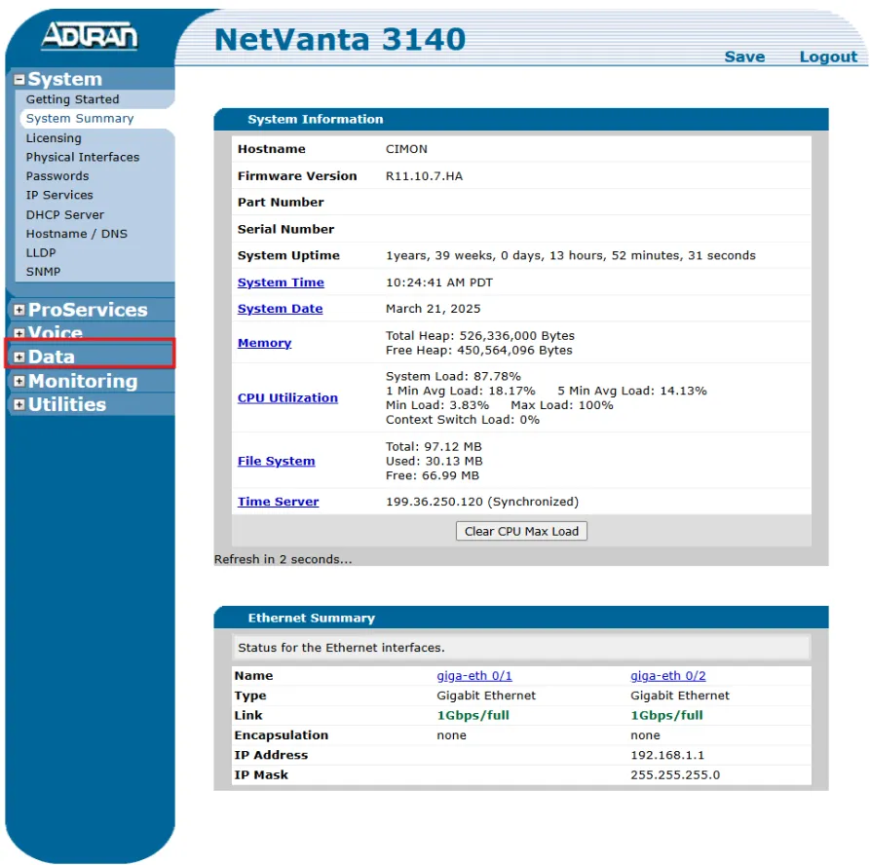Screen dimensions: 870x865
Task: Open the giga-eth 0/2 interface link
Action: tap(667, 676)
